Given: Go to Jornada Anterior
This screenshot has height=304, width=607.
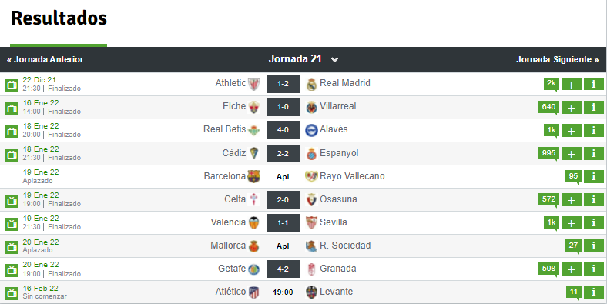Looking at the screenshot, I should point(45,59).
